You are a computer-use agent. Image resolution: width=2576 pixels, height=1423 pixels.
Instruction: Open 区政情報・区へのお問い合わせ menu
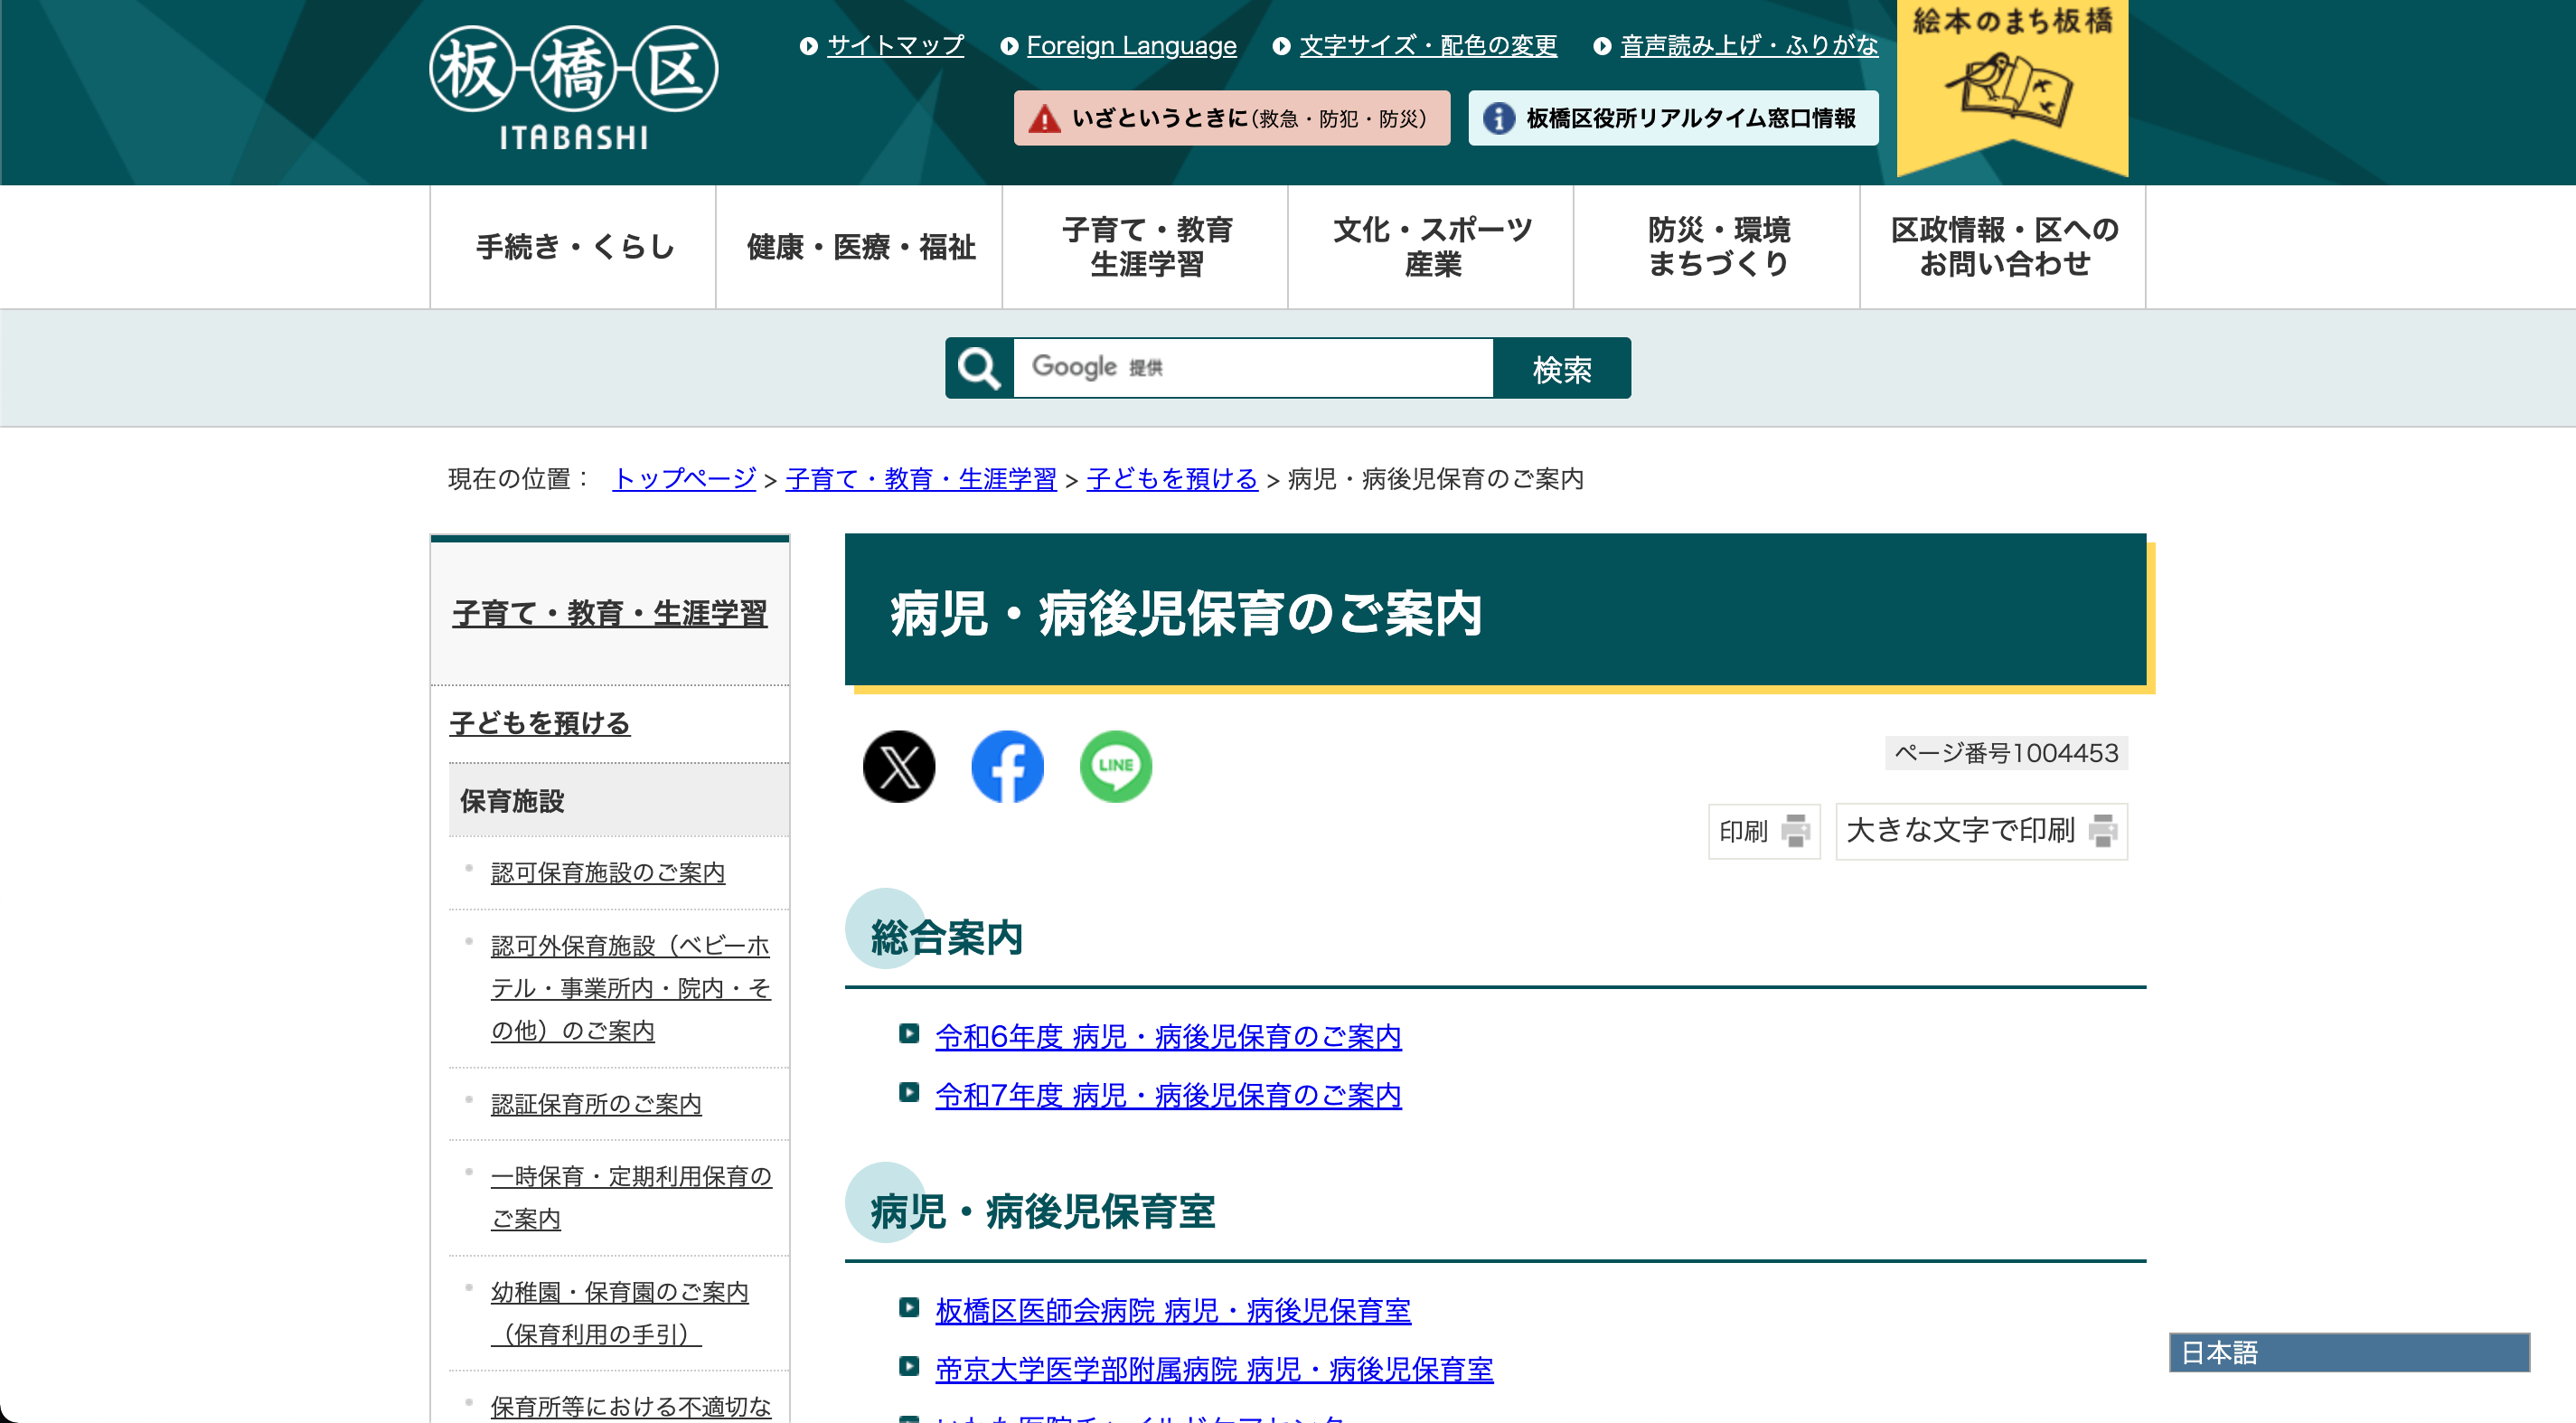click(x=2003, y=247)
